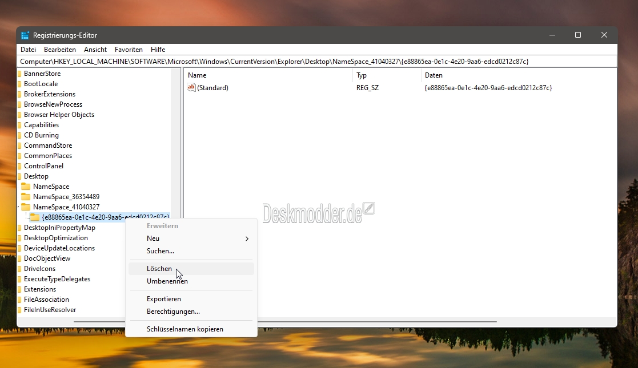Screen dimensions: 638x368
Task: Open the Favoriten menu
Action: [x=129, y=49]
